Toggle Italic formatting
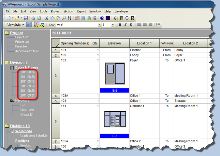Viewport: 220px width, 156px height. [x=125, y=25]
